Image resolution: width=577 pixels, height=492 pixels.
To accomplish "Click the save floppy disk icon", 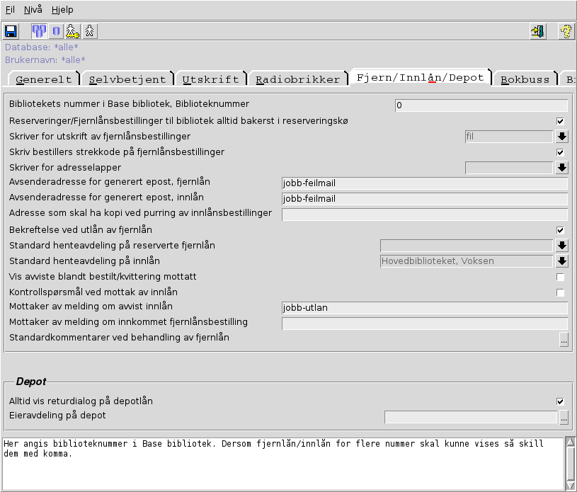I will tap(11, 31).
